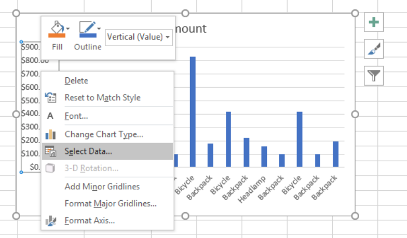
Task: Open Format Major Gridlines...
Action: [107, 203]
